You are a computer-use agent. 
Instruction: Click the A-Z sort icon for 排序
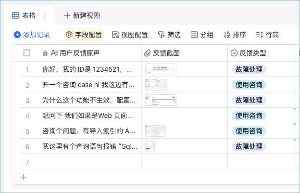(x=227, y=35)
